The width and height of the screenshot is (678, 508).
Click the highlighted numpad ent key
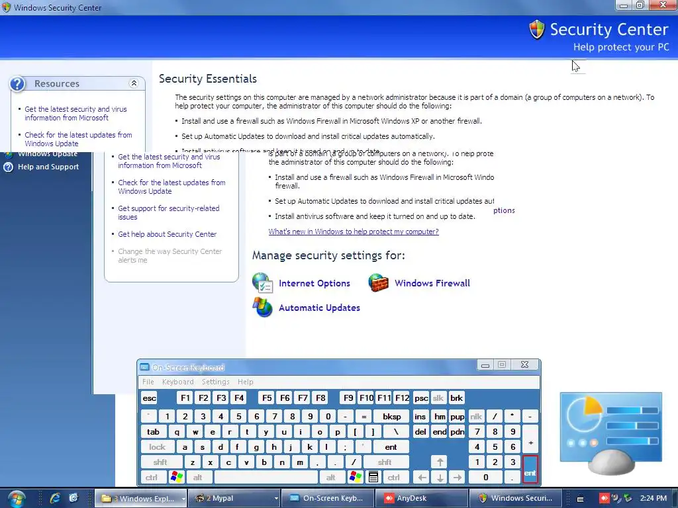click(530, 470)
